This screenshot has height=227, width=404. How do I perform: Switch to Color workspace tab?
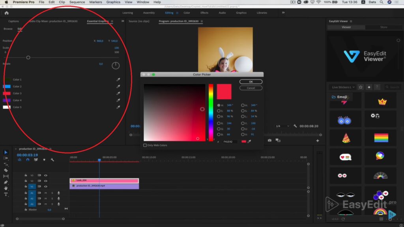187,13
